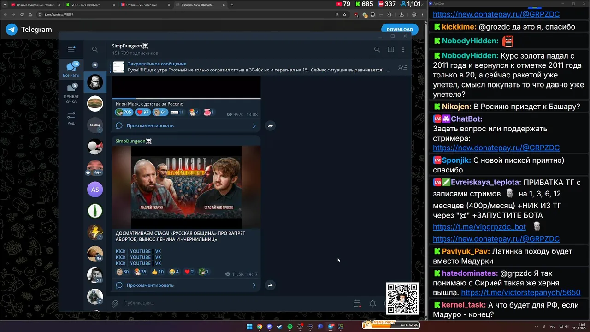The image size is (590, 332).
Task: Focus the t.me/banksta address bar
Action: (184, 14)
